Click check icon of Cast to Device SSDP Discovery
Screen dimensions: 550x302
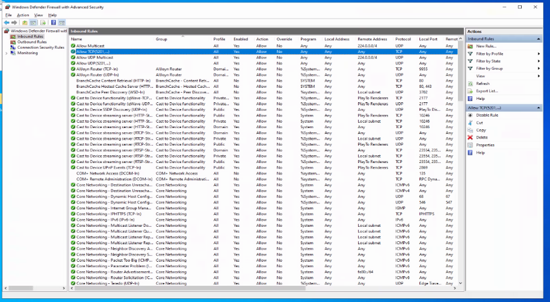pyautogui.click(x=73, y=109)
